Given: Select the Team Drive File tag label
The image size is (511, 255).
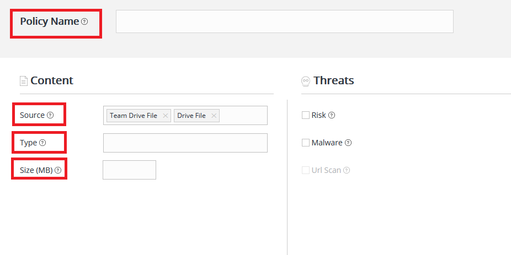Looking at the screenshot, I should (134, 116).
